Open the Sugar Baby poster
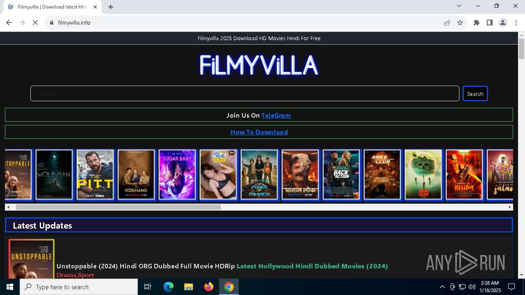The width and height of the screenshot is (525, 295). (x=177, y=175)
